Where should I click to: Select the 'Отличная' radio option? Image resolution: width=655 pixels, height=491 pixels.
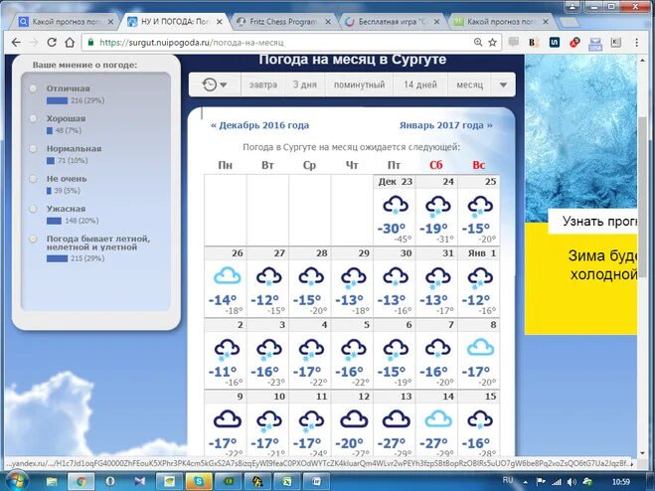tap(33, 88)
